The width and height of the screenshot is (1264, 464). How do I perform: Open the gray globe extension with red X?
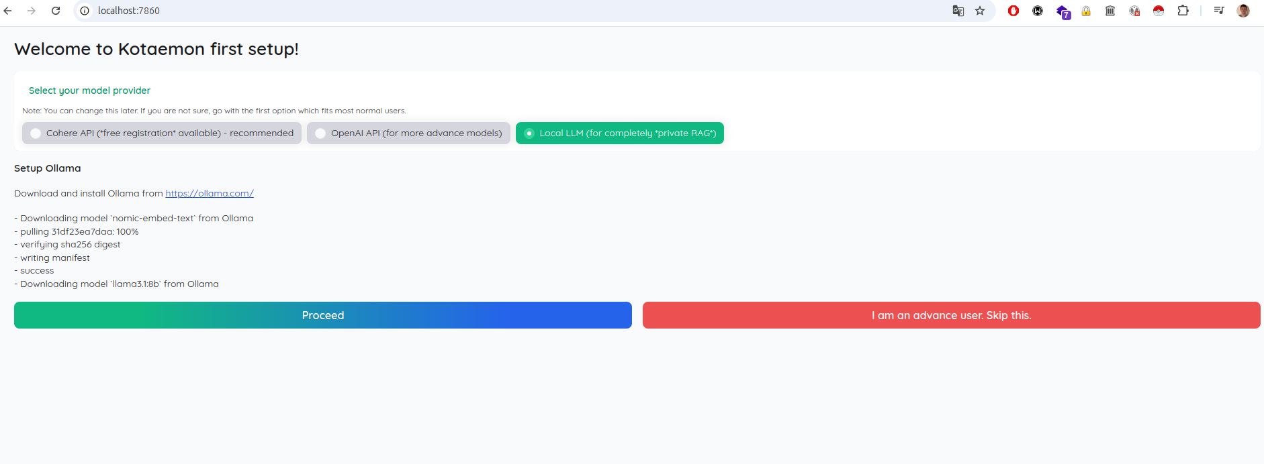click(x=1134, y=11)
